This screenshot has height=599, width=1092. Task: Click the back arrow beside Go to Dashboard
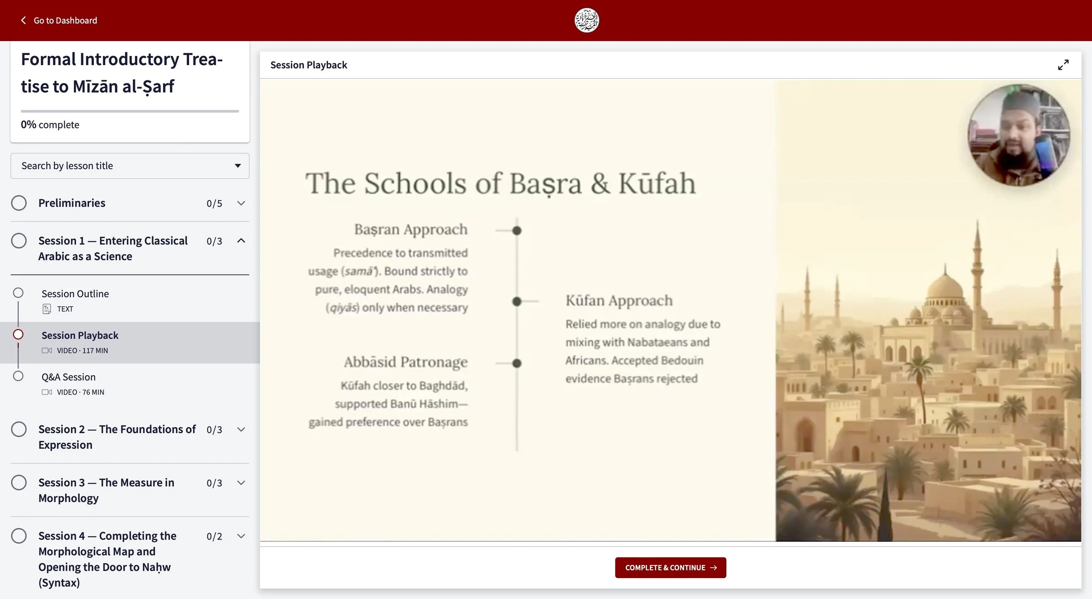[24, 20]
